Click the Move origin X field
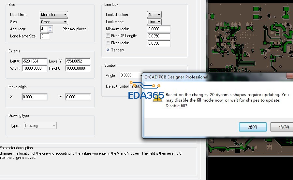This screenshot has width=293, height=180. click(x=34, y=97)
